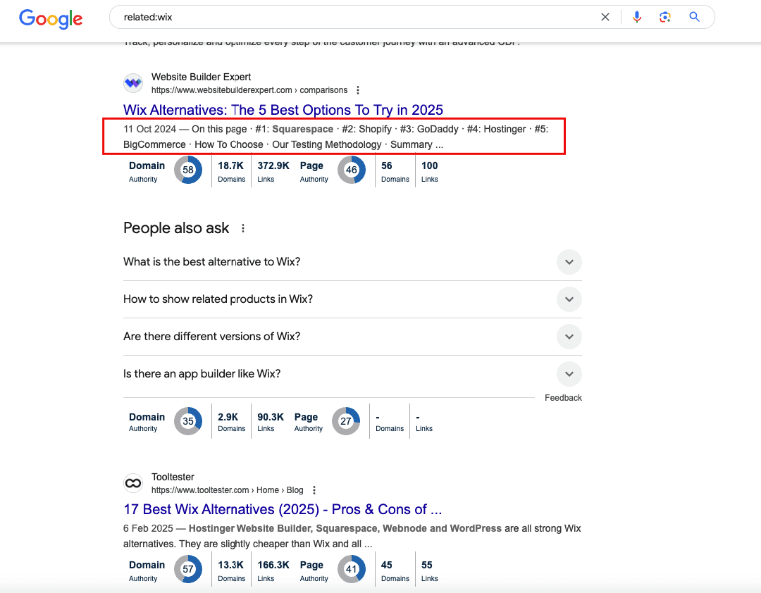Click the Domain Authority 58 donut chart

[188, 170]
